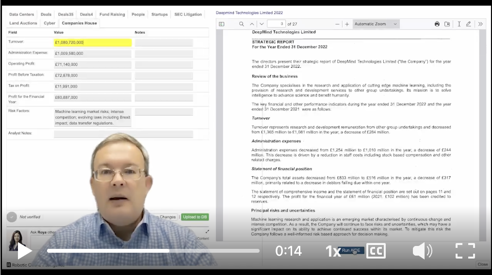Viewport: 492px width, 275px height.
Task: Switch to the Cyber tab
Action: pyautogui.click(x=49, y=23)
